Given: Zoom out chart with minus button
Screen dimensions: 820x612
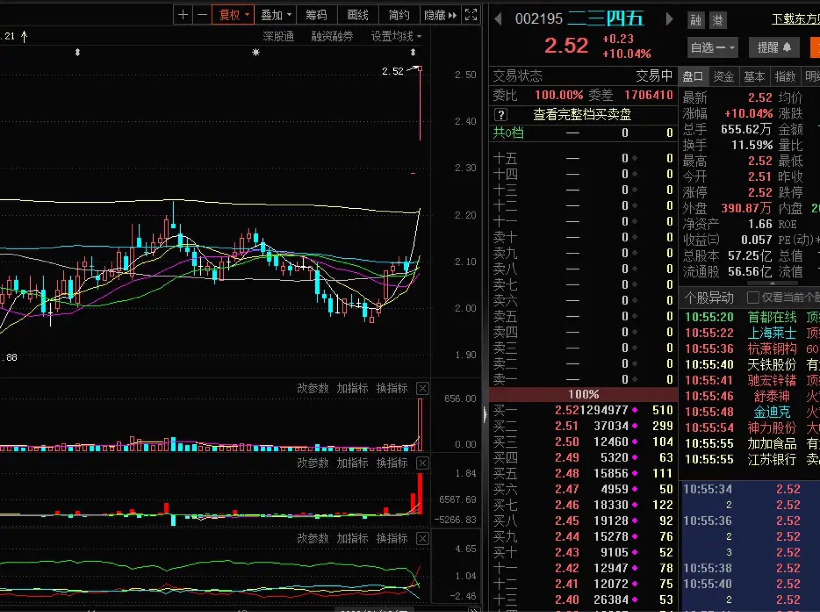Looking at the screenshot, I should click(202, 16).
